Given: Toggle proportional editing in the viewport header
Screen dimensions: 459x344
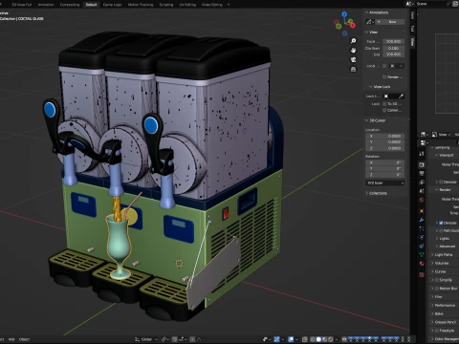Looking at the screenshot, I should click(x=192, y=339).
